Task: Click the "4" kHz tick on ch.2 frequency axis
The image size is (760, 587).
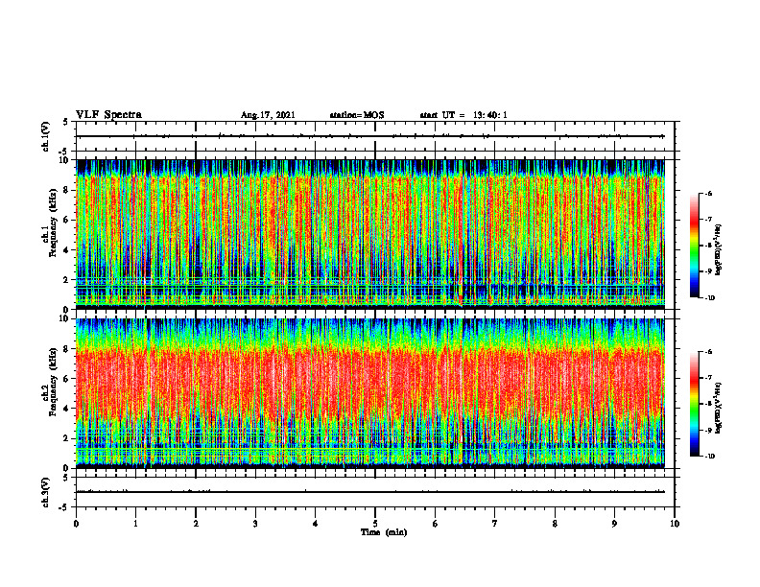Action: click(x=67, y=409)
